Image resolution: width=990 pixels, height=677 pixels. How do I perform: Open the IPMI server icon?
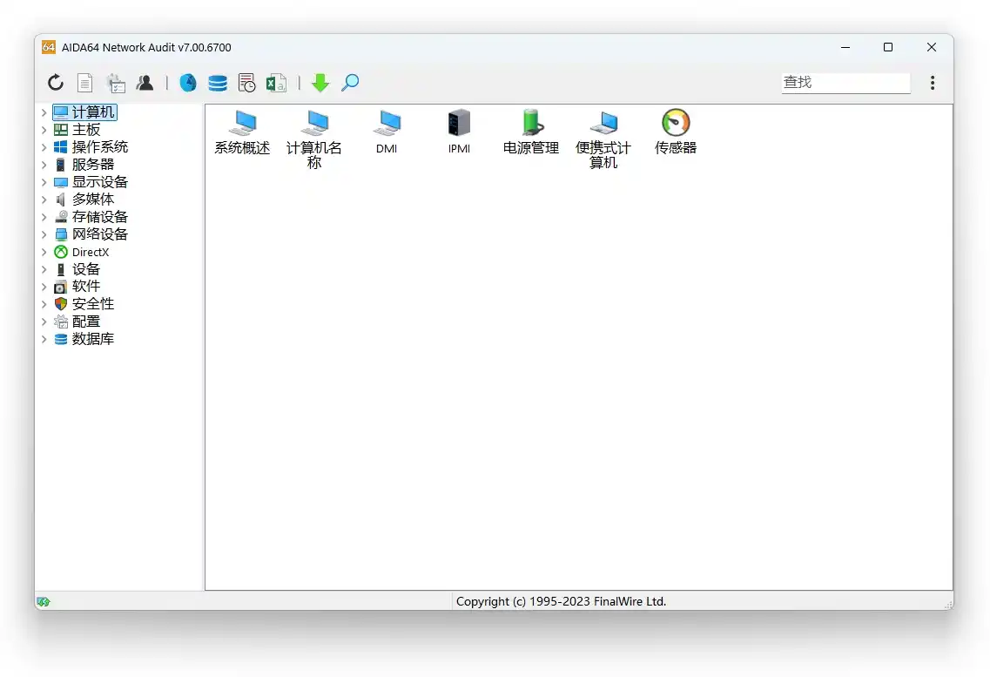coord(459,132)
